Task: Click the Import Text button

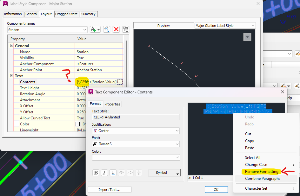Action: 109,189
